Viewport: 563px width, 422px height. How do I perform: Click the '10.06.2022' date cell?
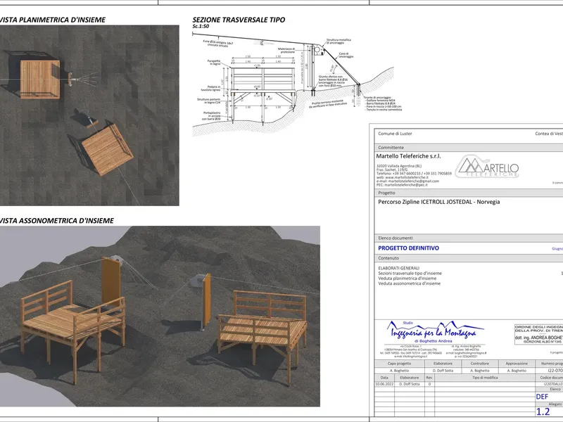(x=384, y=384)
